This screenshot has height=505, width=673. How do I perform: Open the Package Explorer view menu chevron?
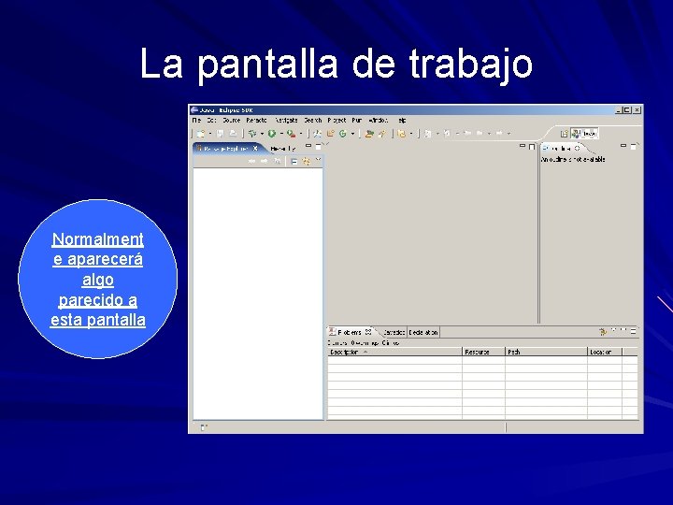[318, 160]
